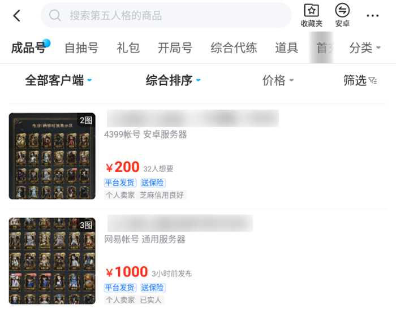
Task: Open the 收藏夹 favorites star icon
Action: coord(311,10)
